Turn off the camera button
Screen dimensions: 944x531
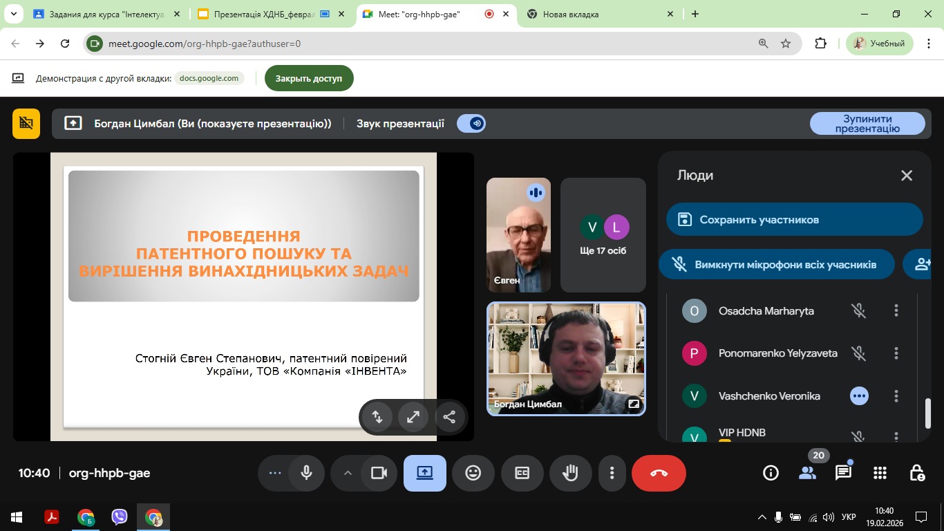[x=379, y=473]
